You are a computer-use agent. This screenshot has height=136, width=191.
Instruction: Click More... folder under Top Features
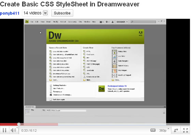(x=113, y=80)
